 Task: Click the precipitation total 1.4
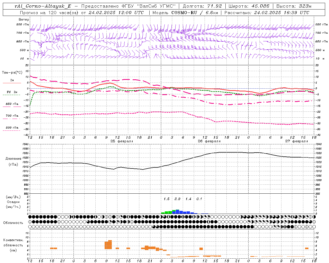[188, 199]
